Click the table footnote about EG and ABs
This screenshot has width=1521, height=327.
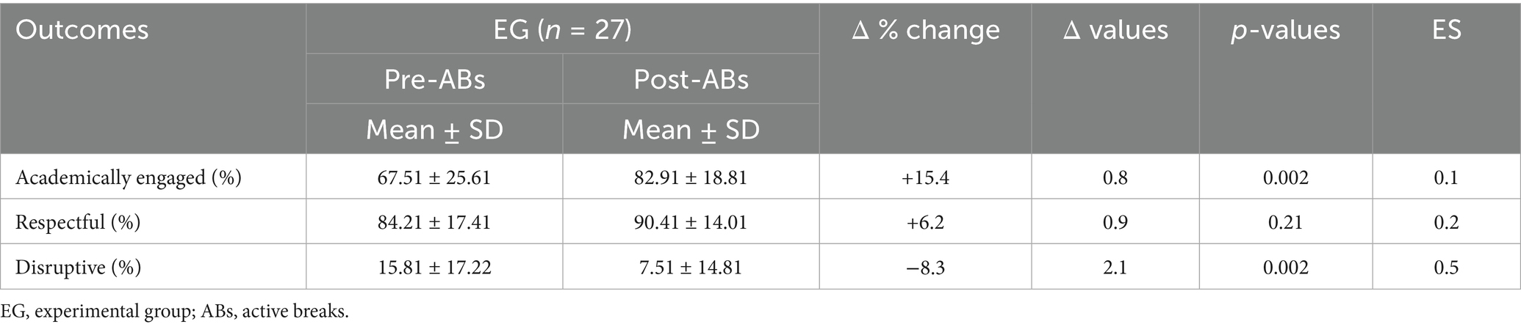pos(175,311)
